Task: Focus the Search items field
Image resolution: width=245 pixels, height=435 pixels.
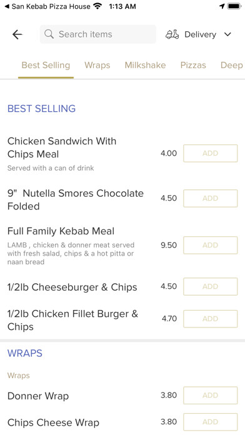Action: (98, 34)
